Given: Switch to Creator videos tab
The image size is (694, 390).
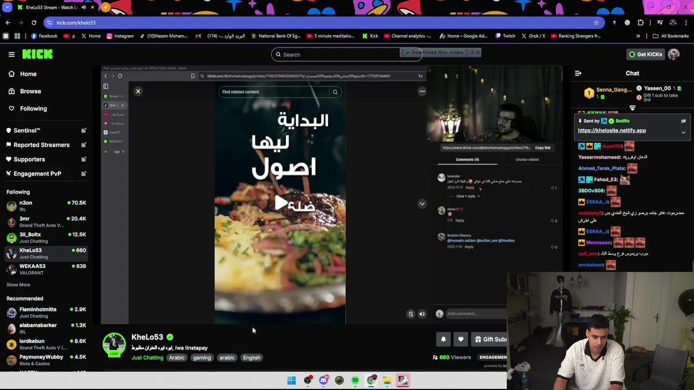Looking at the screenshot, I should pos(527,159).
